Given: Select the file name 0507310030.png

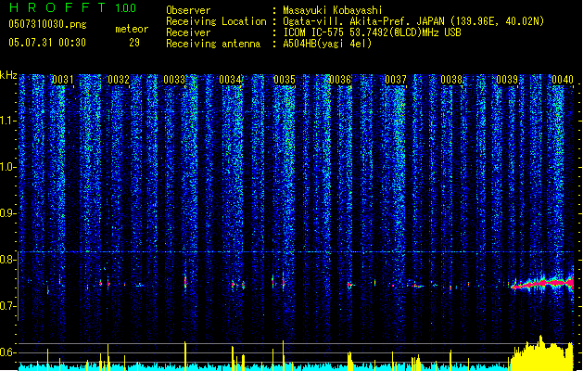Looking at the screenshot, I should (47, 24).
